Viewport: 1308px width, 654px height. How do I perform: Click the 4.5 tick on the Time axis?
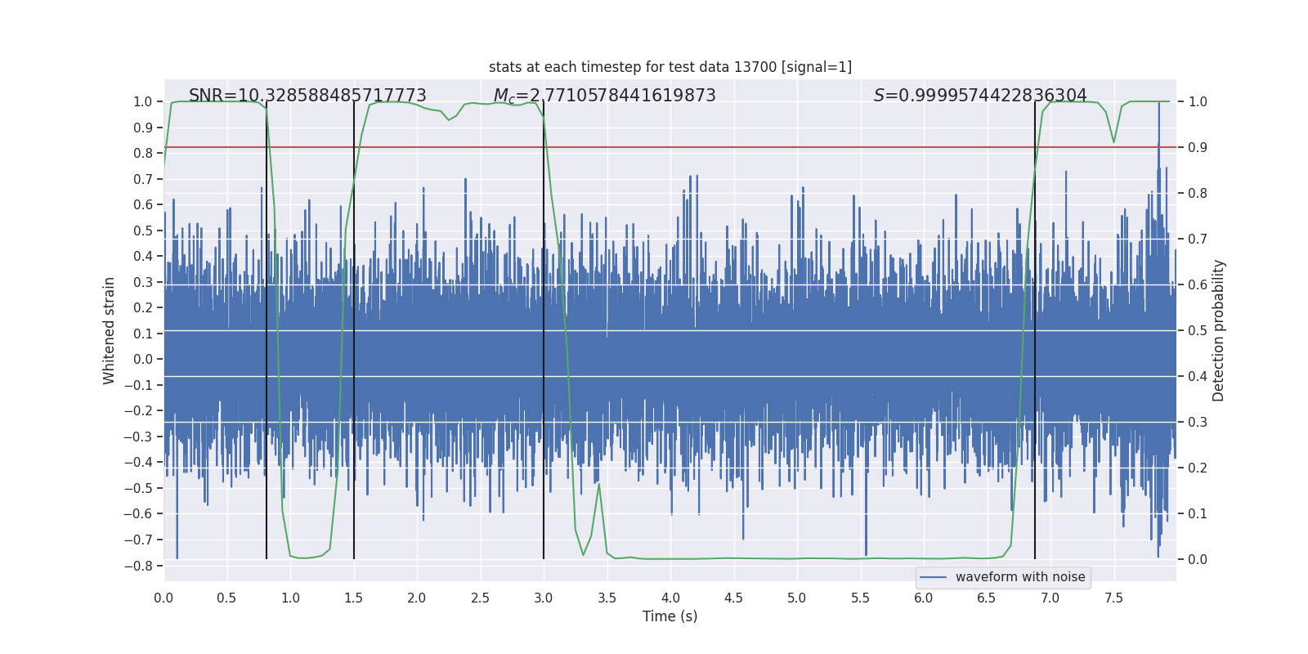(x=734, y=598)
